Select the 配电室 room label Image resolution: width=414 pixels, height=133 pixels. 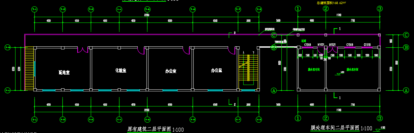(x=64, y=72)
